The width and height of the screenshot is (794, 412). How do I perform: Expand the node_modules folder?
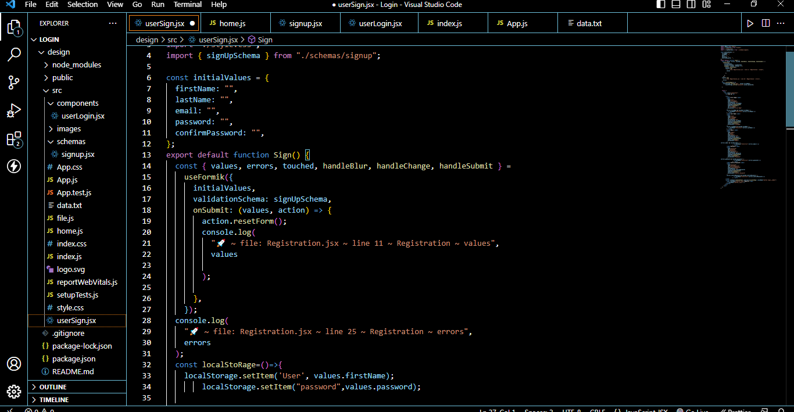pos(47,65)
